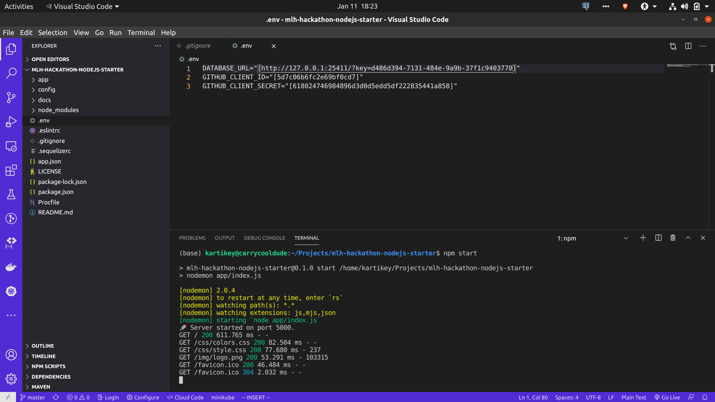Toggle the Explorer sidebar icon

pyautogui.click(x=11, y=49)
